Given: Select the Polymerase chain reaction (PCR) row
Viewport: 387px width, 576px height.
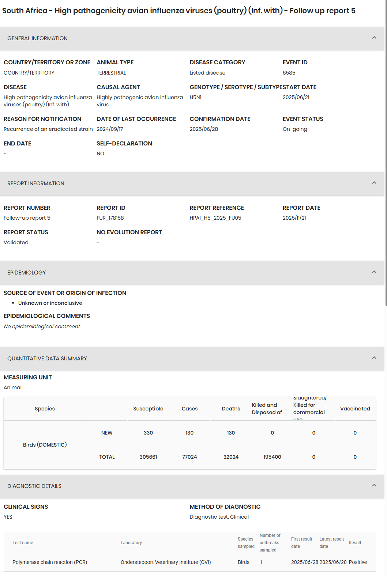Looking at the screenshot, I should pos(50,562).
